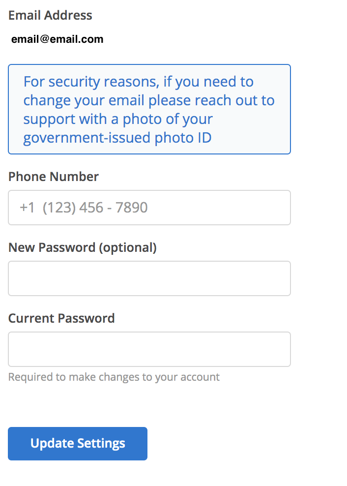Click the word "Settings" on the blue button
The image size is (347, 486).
pos(101,444)
